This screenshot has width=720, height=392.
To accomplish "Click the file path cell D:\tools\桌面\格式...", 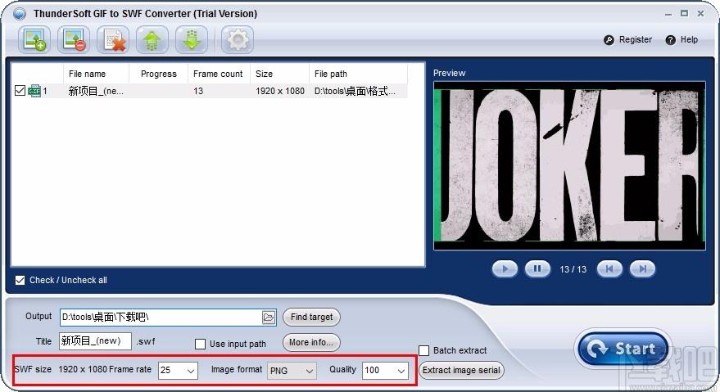I will click(355, 91).
